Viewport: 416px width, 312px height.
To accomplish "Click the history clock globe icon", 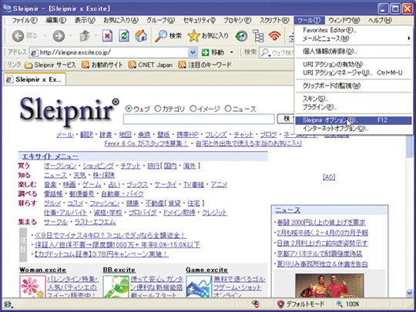I will point(241,36).
